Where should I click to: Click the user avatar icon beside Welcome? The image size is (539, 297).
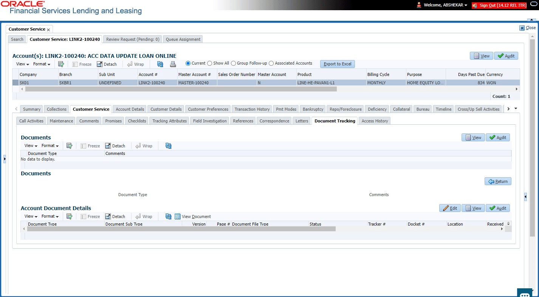(419, 5)
